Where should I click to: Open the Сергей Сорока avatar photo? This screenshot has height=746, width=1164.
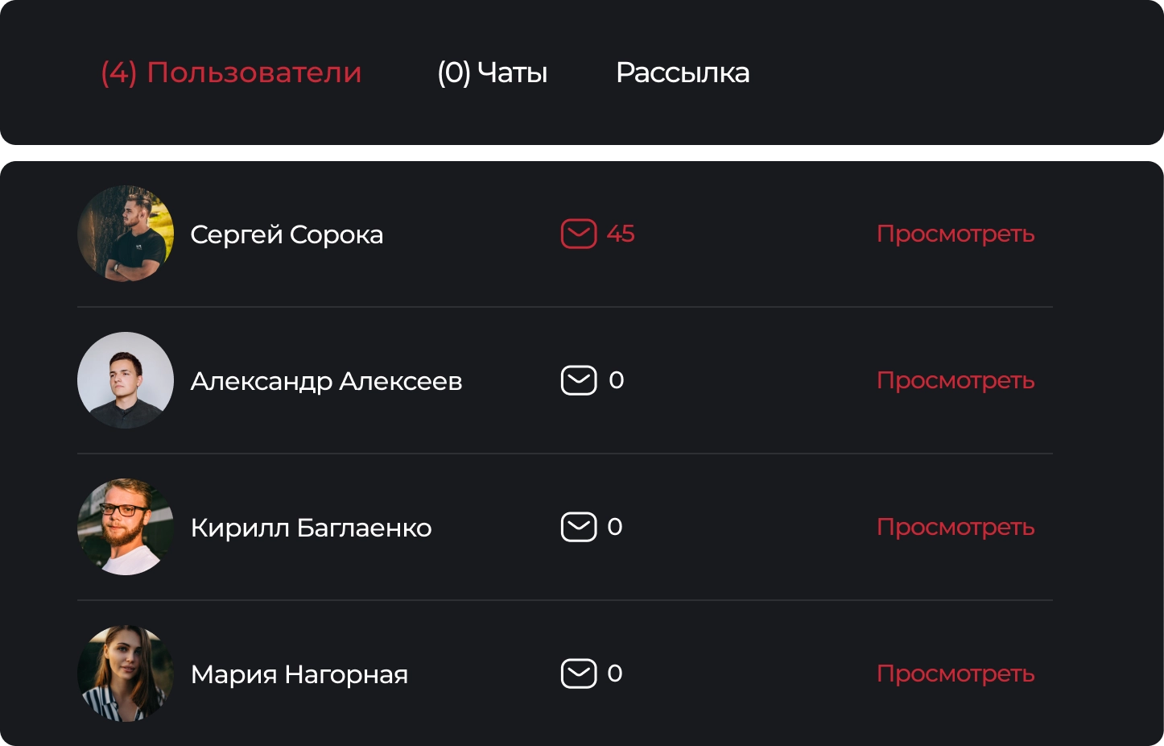click(x=126, y=234)
